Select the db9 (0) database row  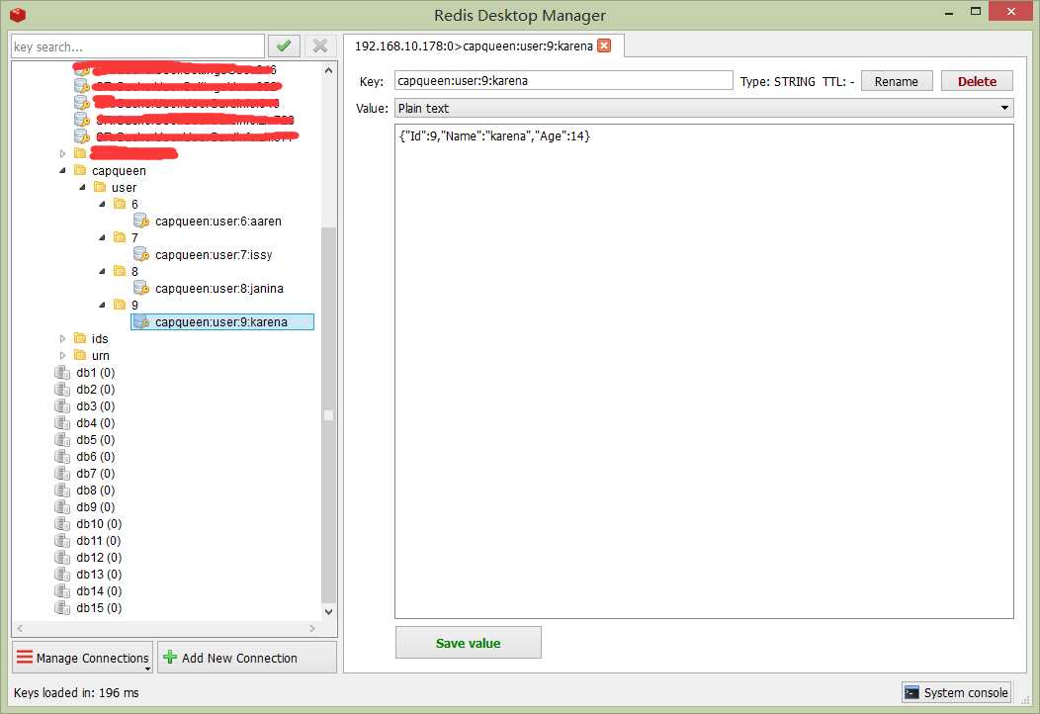[96, 507]
